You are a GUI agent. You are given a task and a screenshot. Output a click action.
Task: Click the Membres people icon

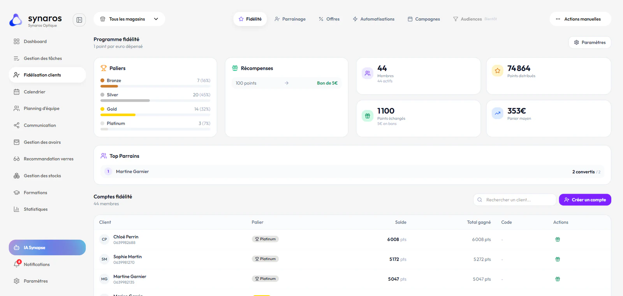pyautogui.click(x=368, y=73)
